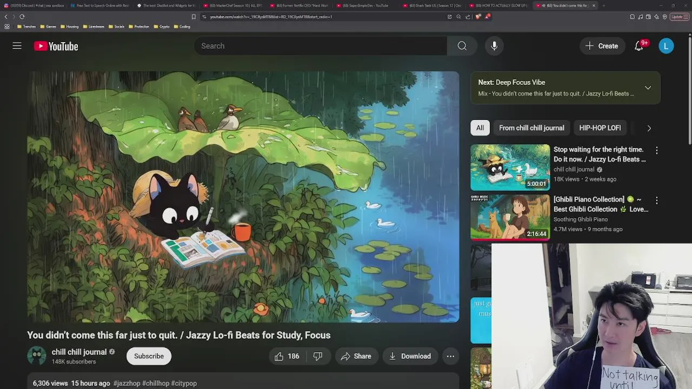Open the VPN shield icon in toolbar

click(664, 17)
